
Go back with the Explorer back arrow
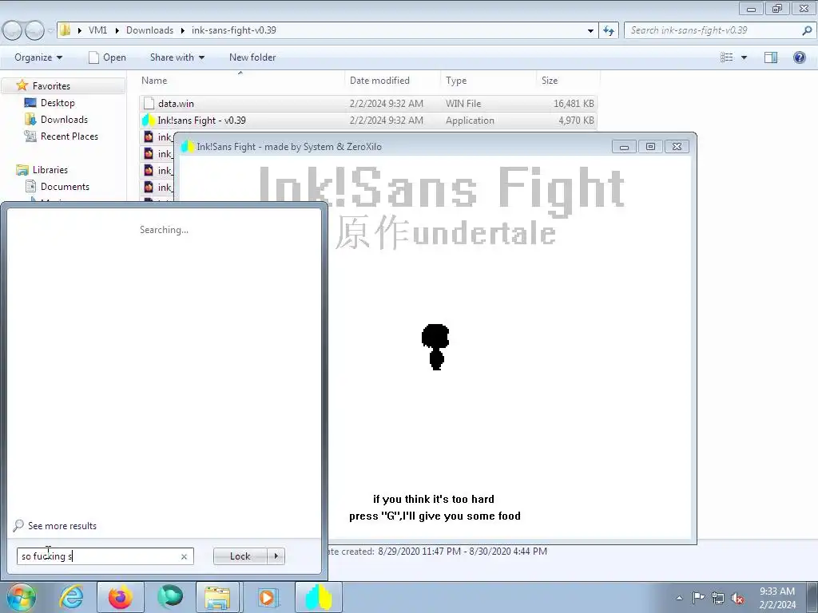coord(12,31)
